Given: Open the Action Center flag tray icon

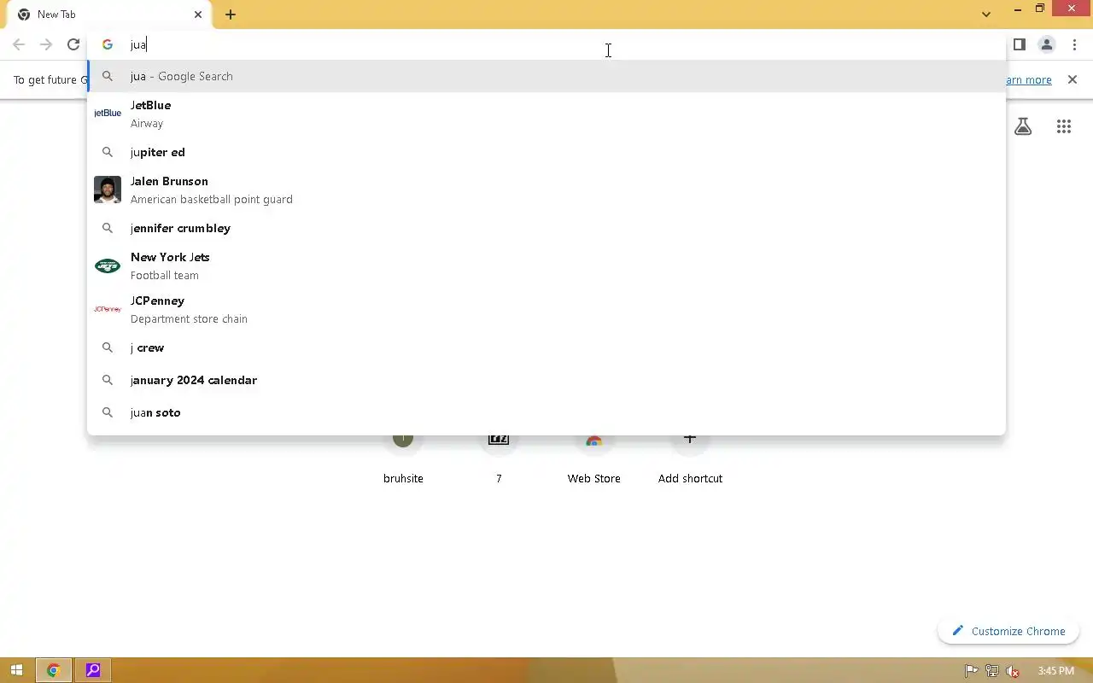Looking at the screenshot, I should (x=971, y=671).
